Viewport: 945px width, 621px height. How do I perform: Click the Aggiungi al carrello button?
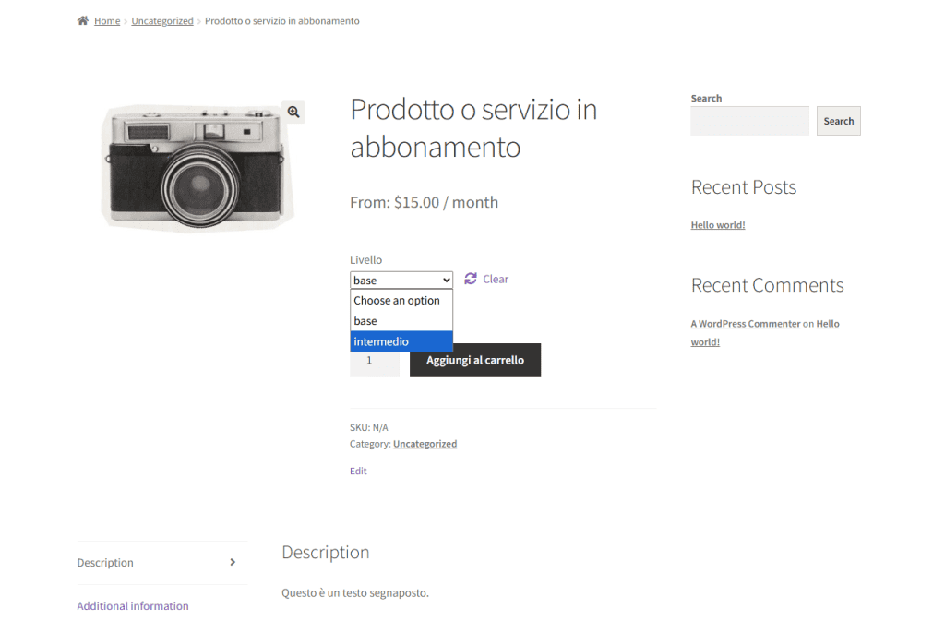(x=474, y=360)
